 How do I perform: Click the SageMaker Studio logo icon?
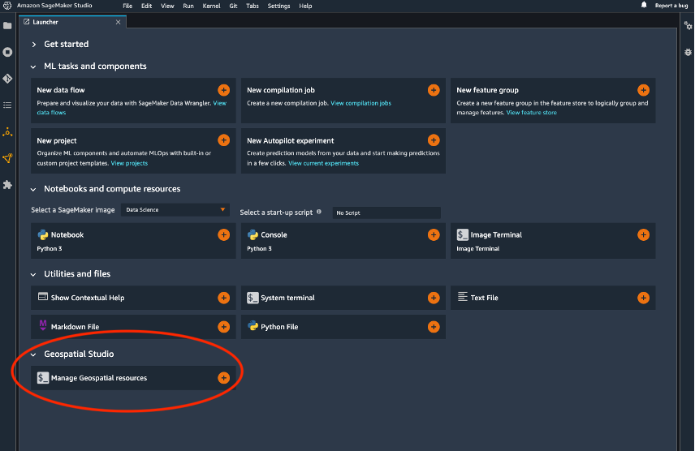(x=7, y=6)
